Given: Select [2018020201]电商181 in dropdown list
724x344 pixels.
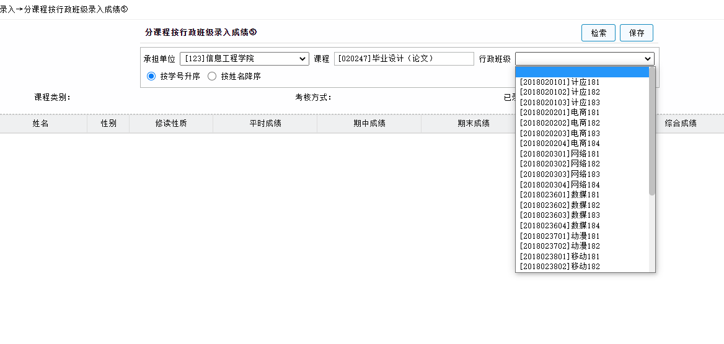Looking at the screenshot, I should click(560, 113).
